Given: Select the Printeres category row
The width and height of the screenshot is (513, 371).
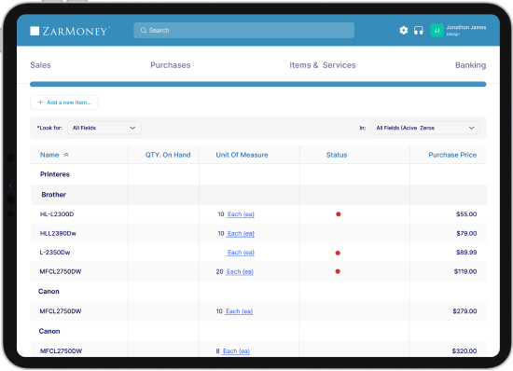Looking at the screenshot, I should coord(258,174).
